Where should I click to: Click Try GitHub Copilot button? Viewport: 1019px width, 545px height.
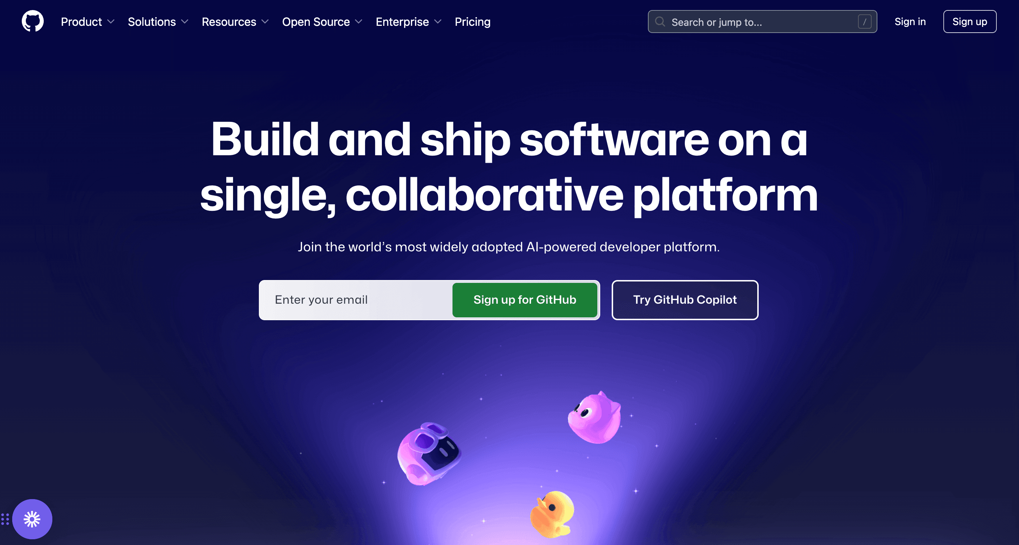coord(685,300)
